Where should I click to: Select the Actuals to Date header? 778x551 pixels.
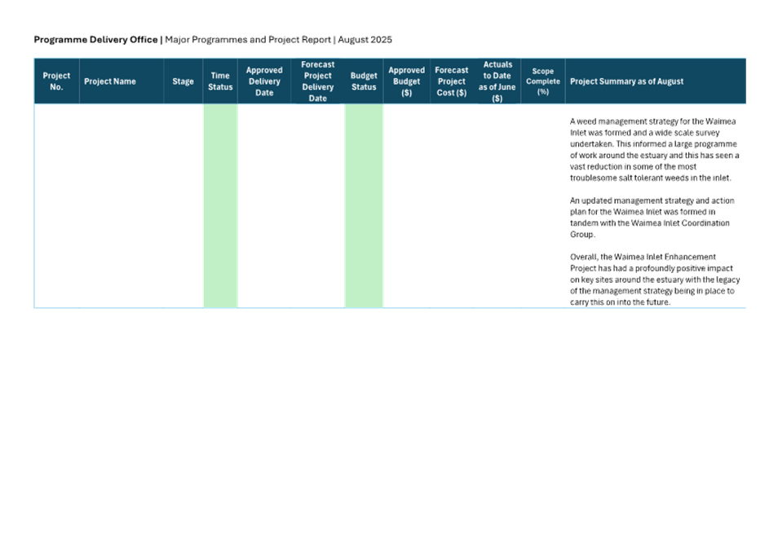pos(497,82)
